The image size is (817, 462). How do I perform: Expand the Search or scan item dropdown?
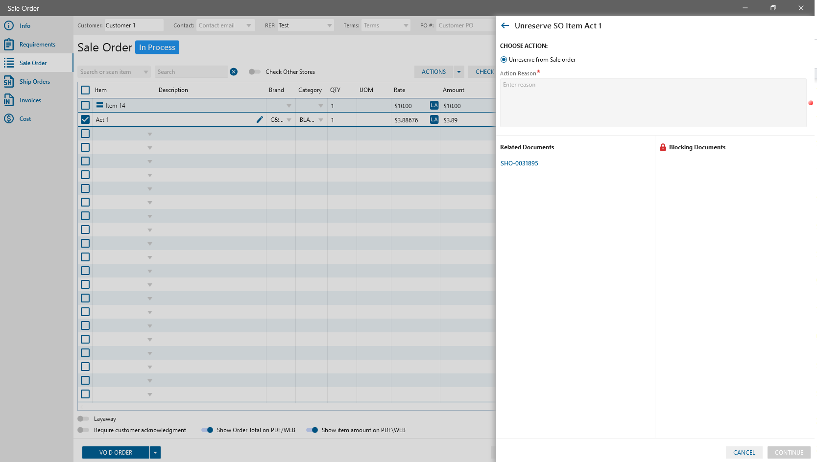point(146,72)
